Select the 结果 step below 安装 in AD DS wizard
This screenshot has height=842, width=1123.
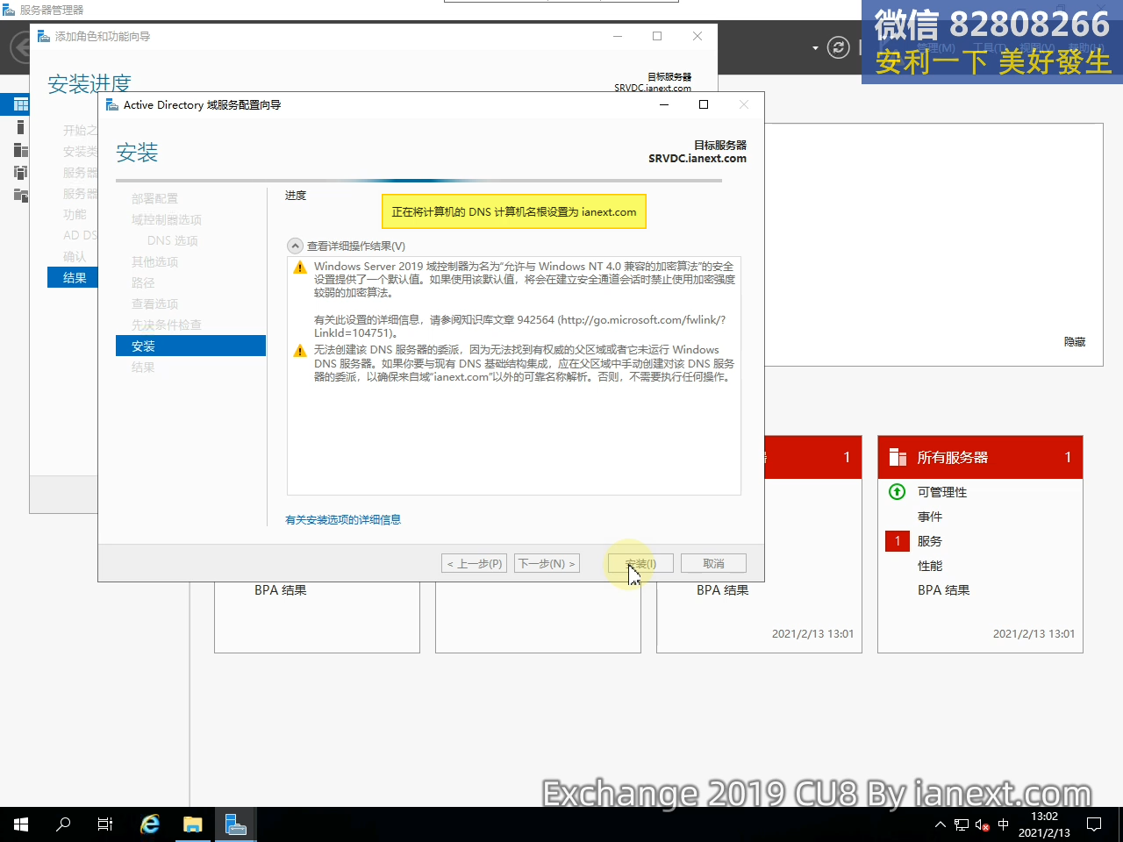point(143,367)
